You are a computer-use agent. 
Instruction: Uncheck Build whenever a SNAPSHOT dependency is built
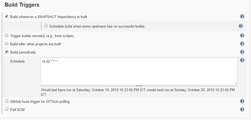[7, 16]
